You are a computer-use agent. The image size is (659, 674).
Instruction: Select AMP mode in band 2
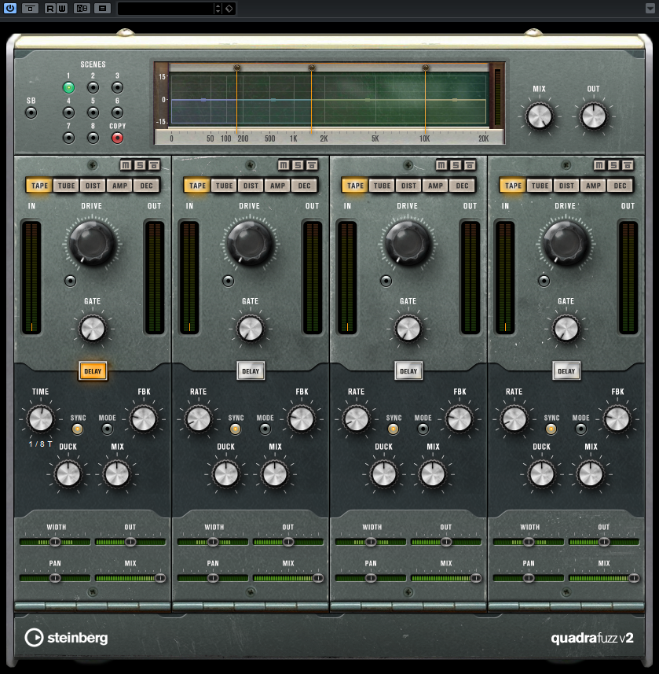278,186
